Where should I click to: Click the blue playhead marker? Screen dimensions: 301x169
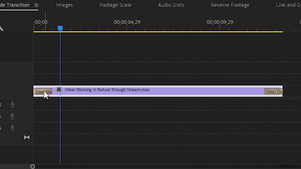point(60,28)
